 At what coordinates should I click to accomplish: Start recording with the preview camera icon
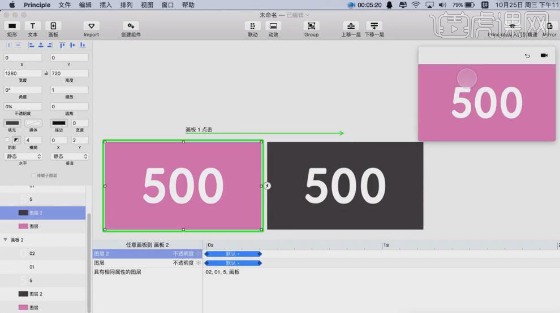[544, 55]
